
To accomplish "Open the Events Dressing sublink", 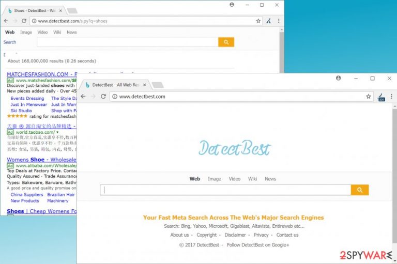I will 27,99.
